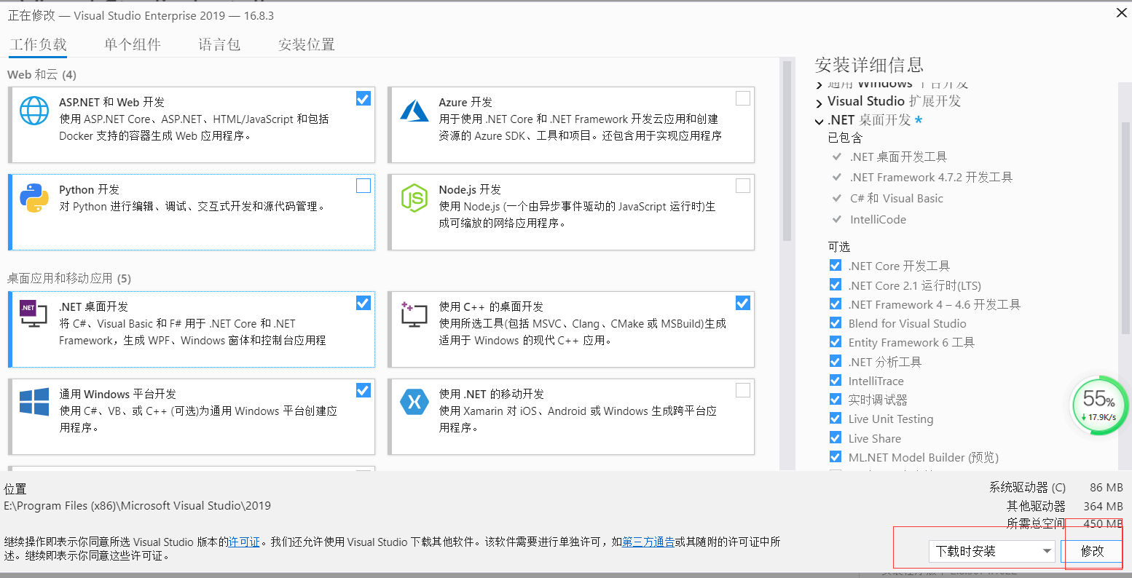Uncheck the 通用 Windows 平台开发 checkbox
1132x578 pixels.
pos(363,390)
